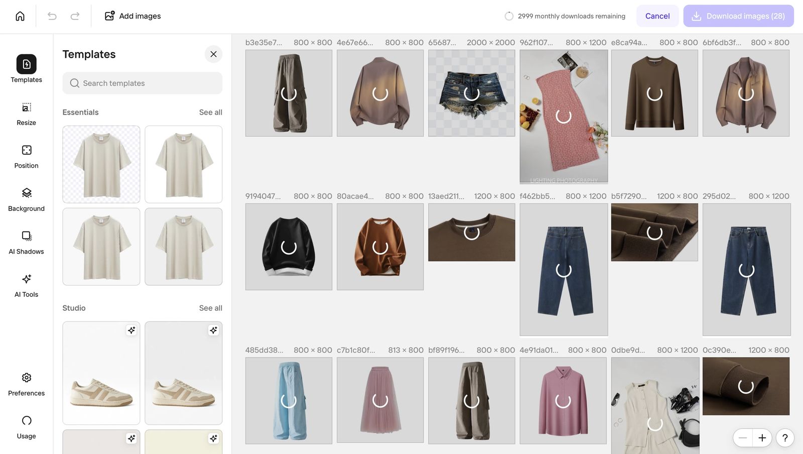Click Add images in the toolbar

132,16
